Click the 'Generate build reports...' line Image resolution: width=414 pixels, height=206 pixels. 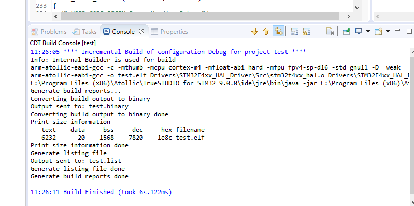point(76,91)
